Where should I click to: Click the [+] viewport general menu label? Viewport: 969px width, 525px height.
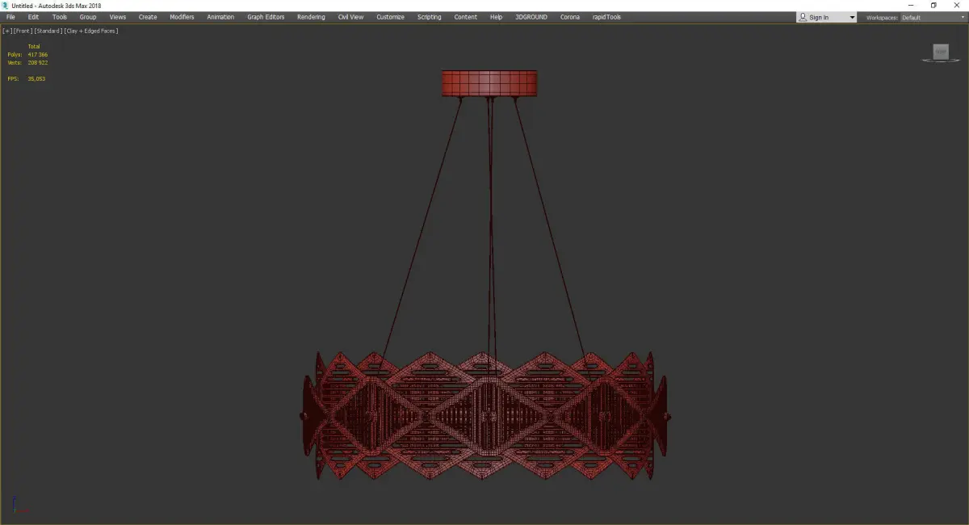tap(7, 31)
